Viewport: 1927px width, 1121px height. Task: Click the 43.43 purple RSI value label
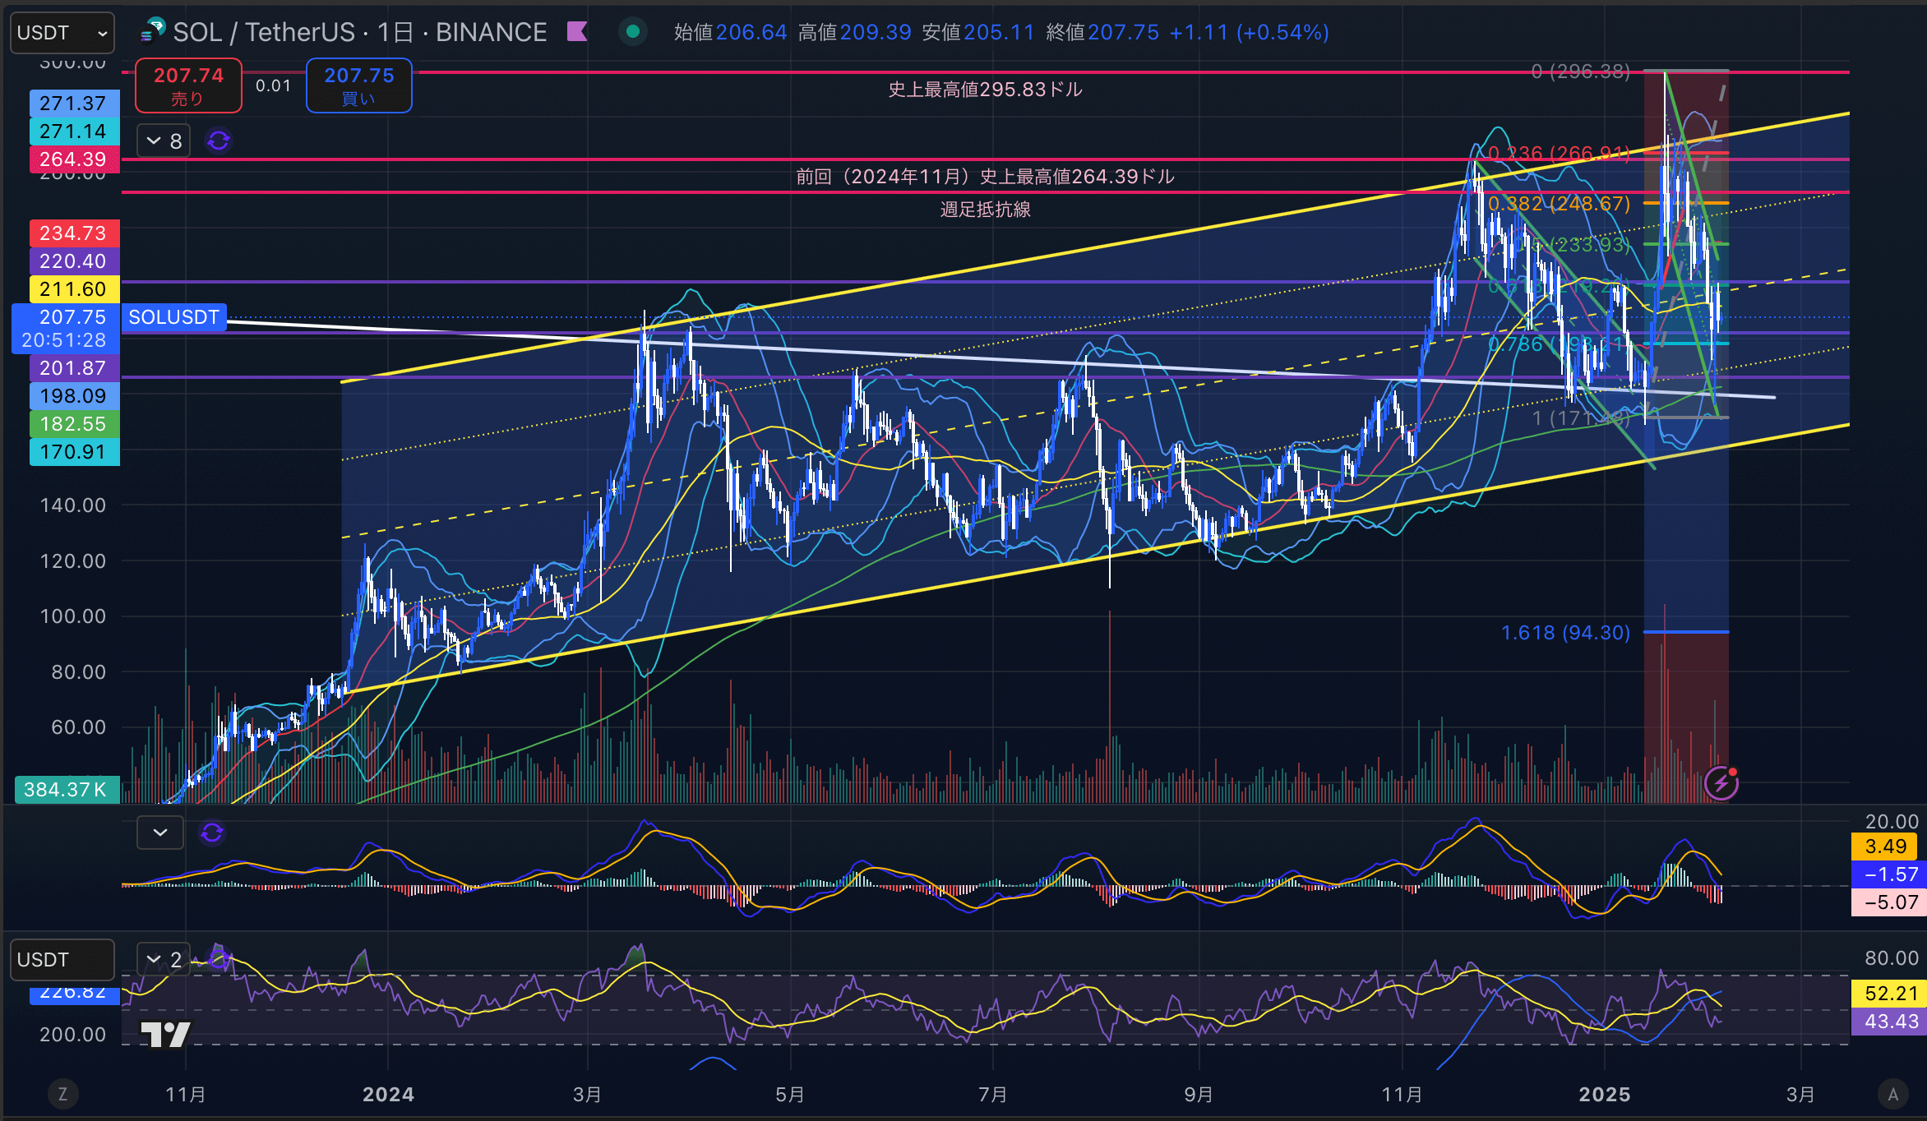click(1890, 1022)
